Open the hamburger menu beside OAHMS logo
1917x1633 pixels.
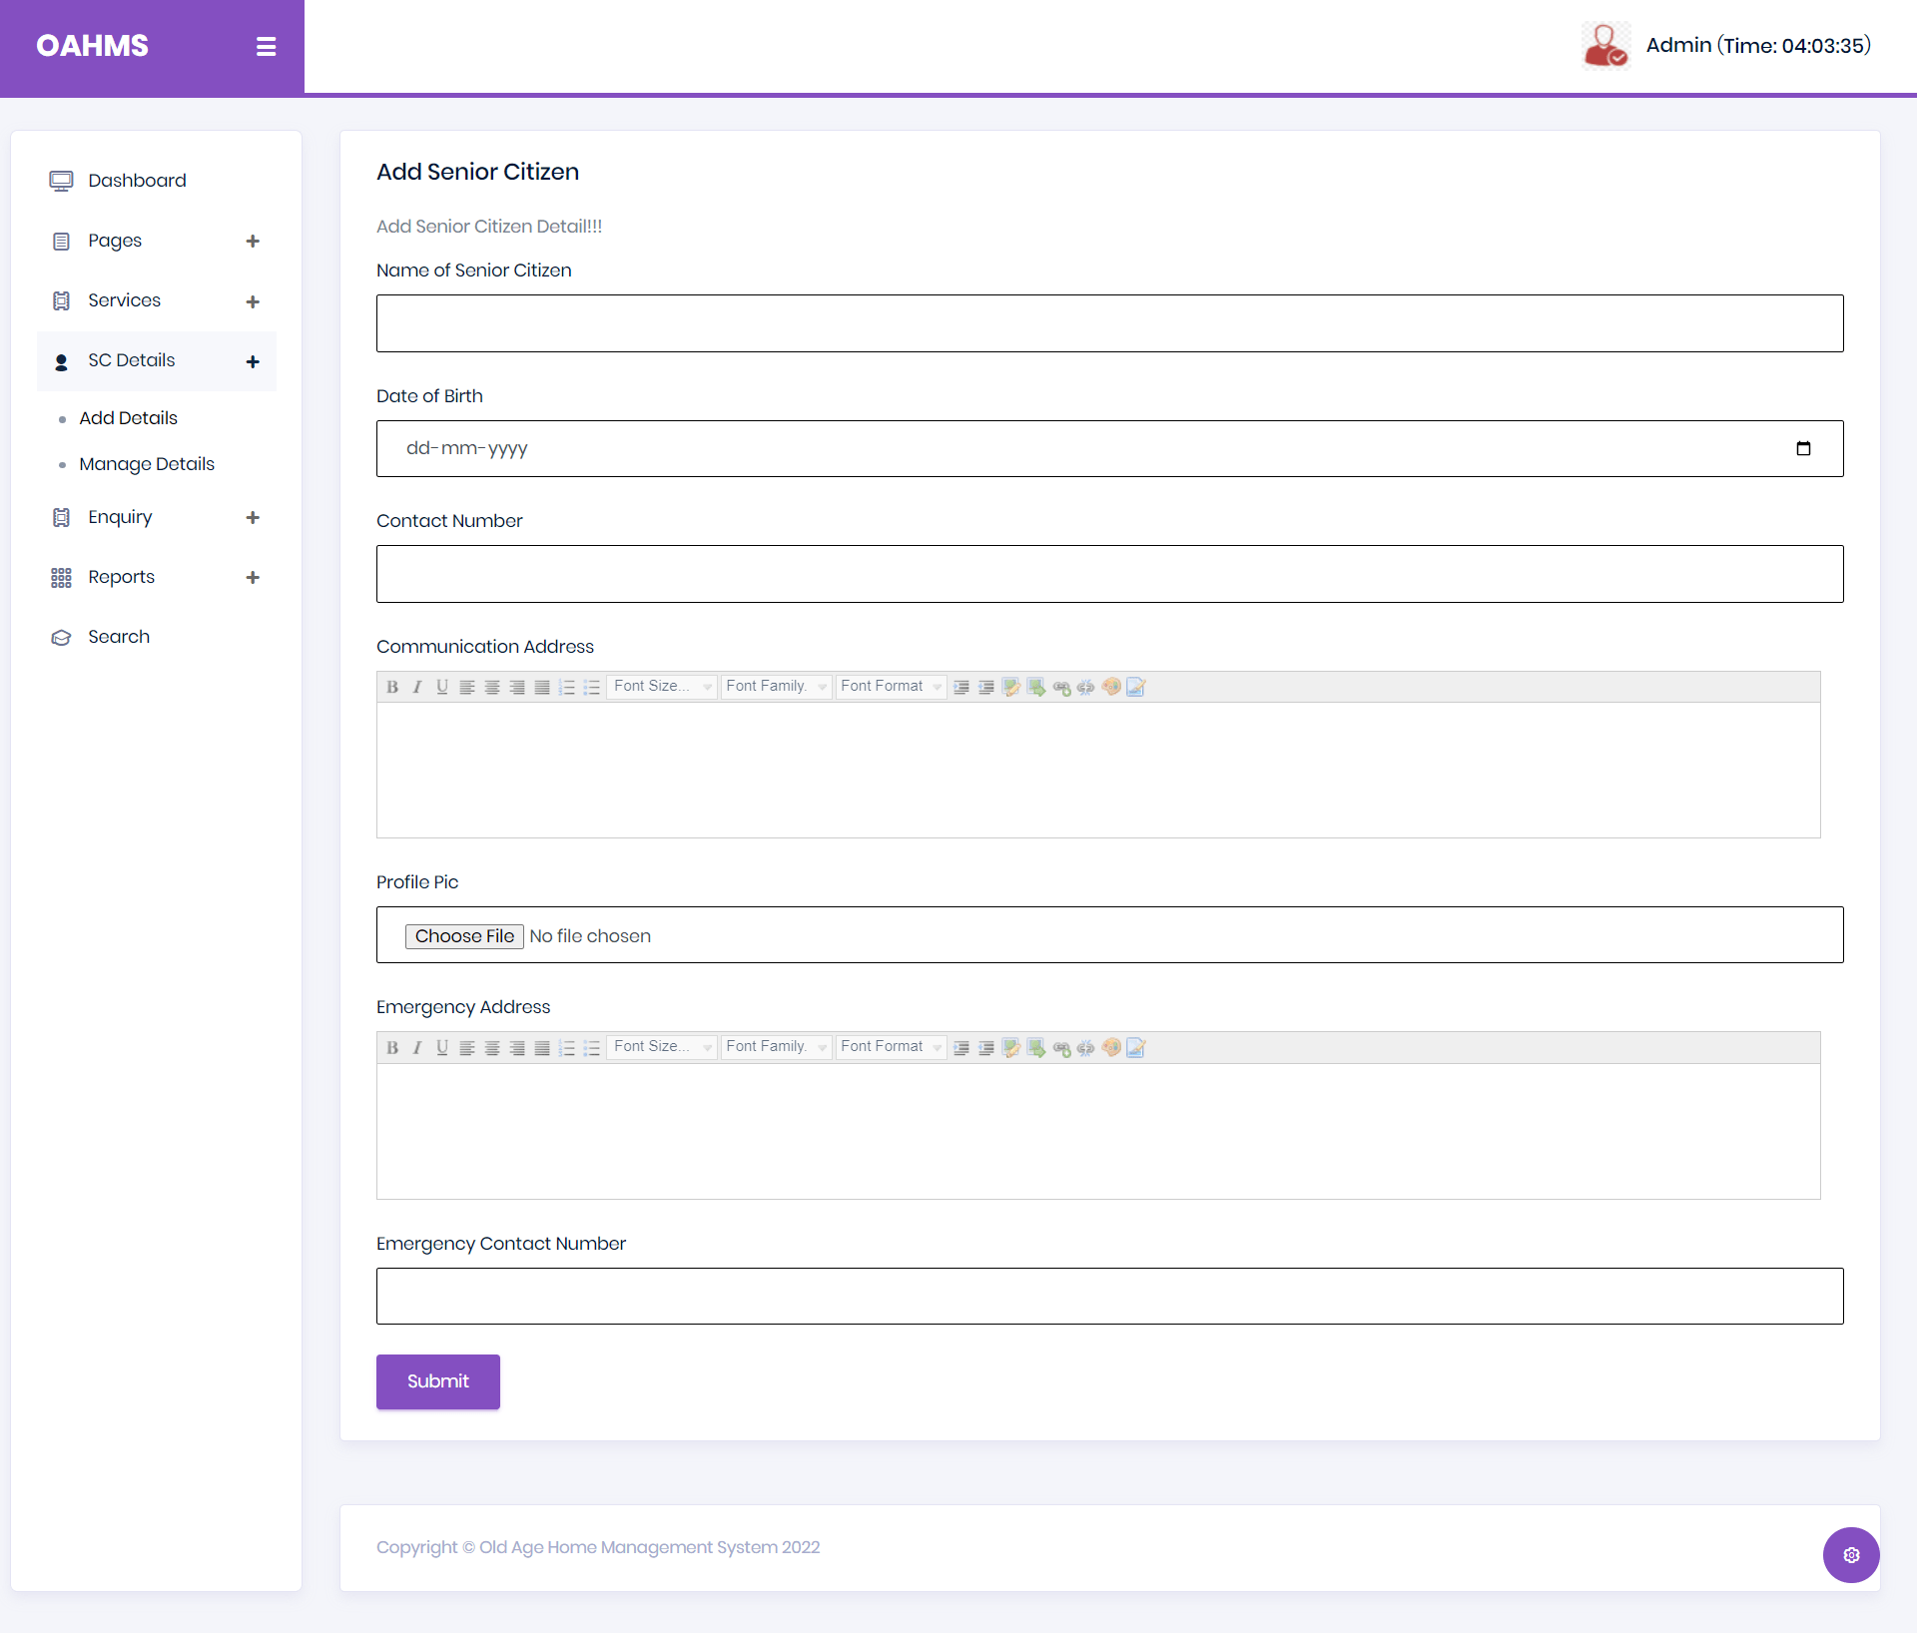coord(266,46)
